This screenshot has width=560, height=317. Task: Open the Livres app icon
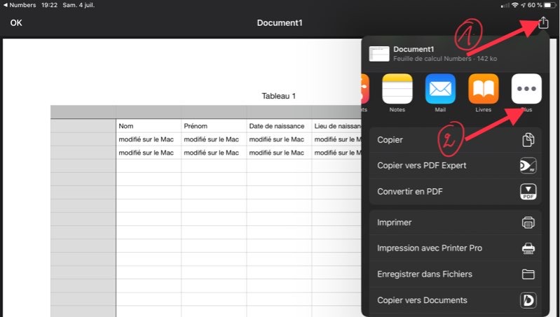[x=484, y=89]
